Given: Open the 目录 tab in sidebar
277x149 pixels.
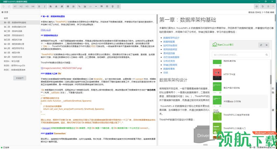Looking at the screenshot, I should (x=5, y=12).
